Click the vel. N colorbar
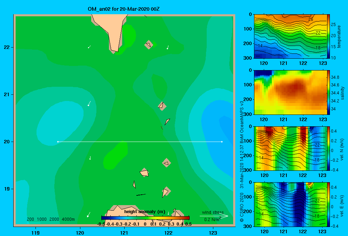Image resolution: width=348 pixels, height=236 pixels. [329, 148]
